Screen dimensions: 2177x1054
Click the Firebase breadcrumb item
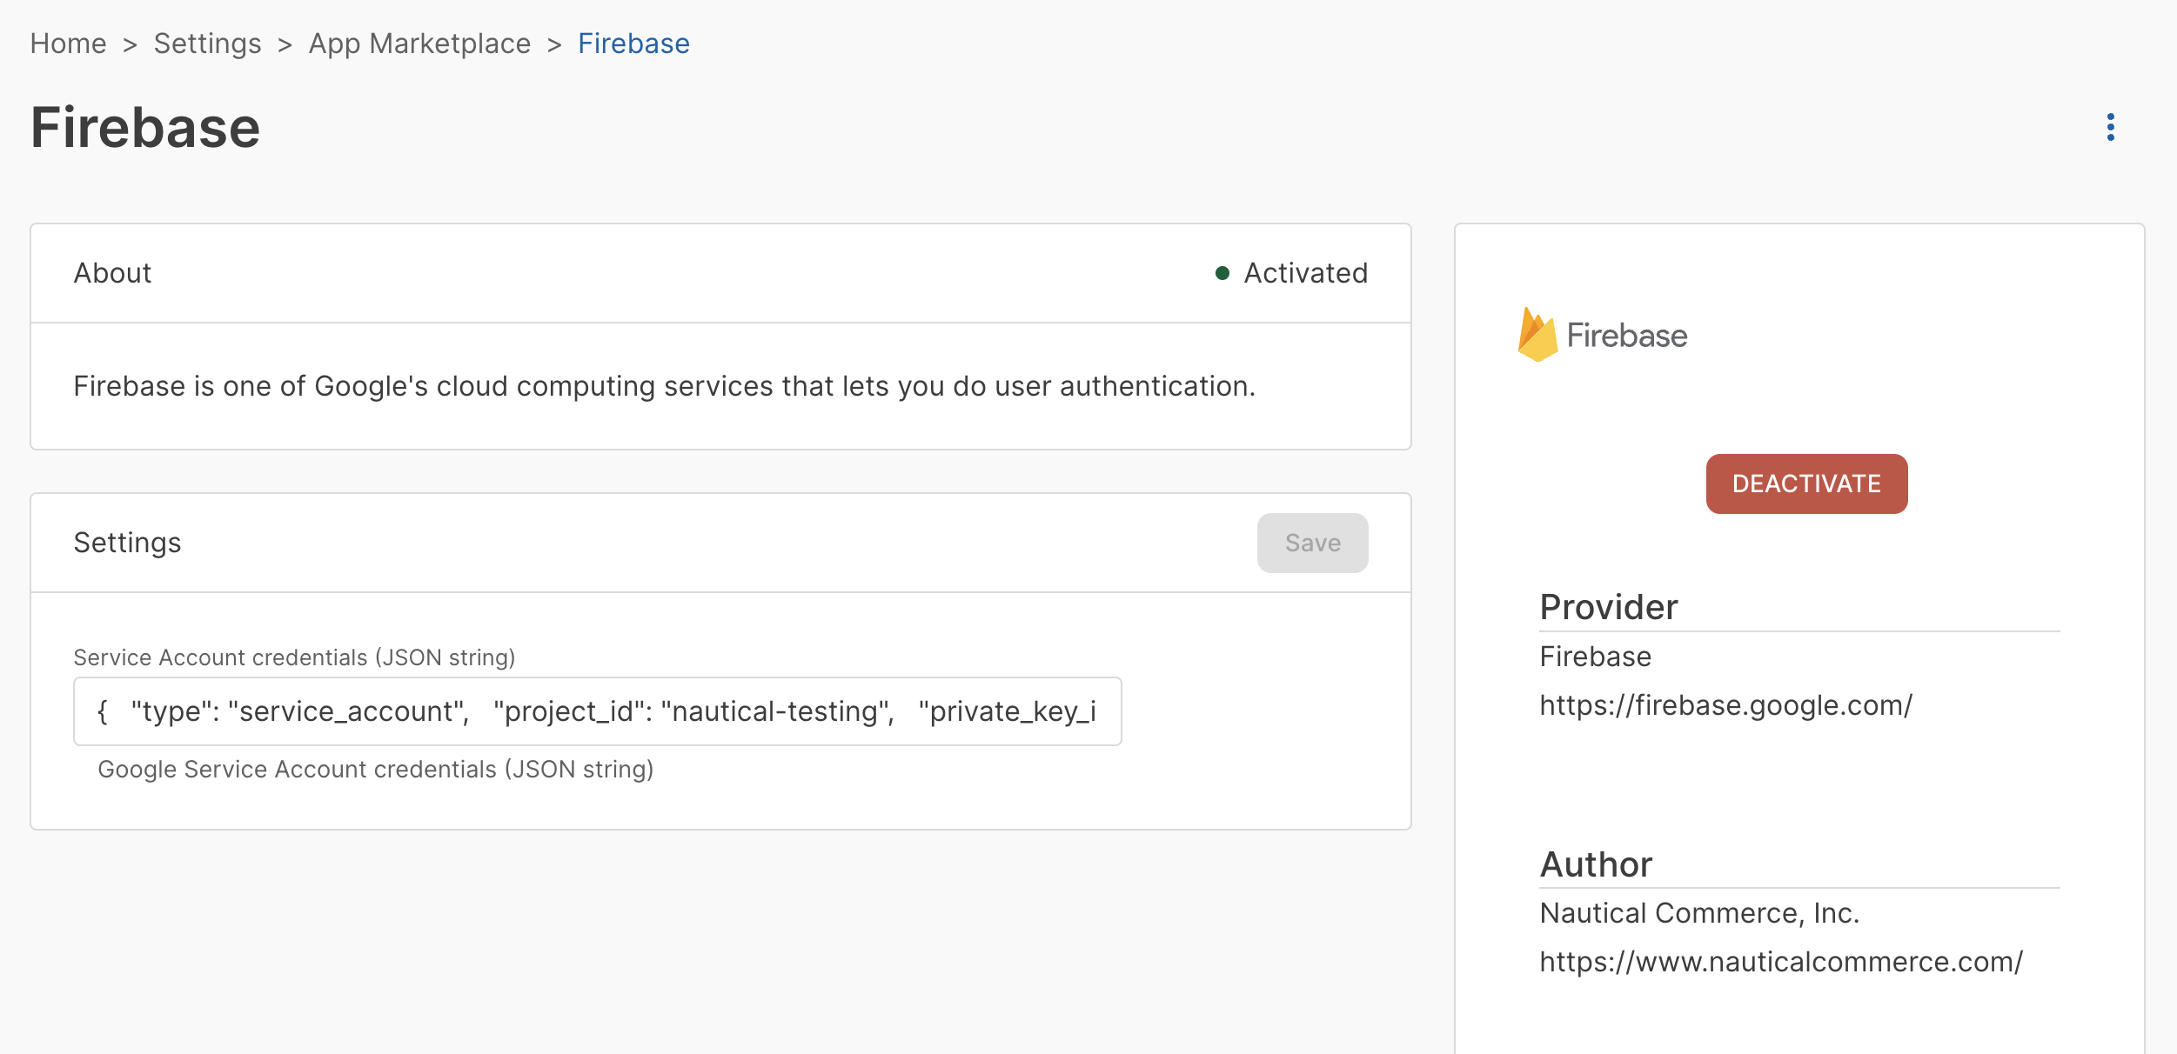[633, 43]
